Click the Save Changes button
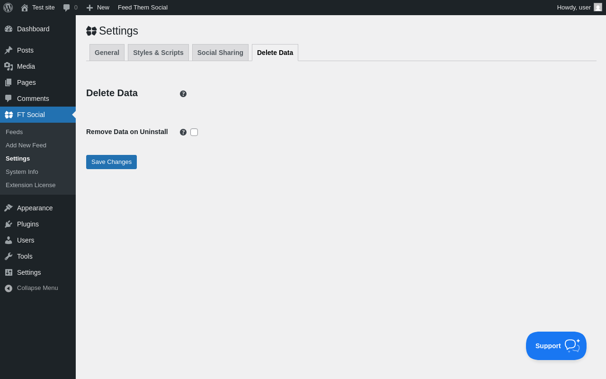 111,162
